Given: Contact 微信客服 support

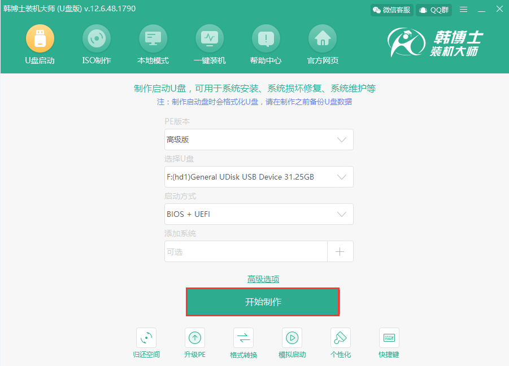Looking at the screenshot, I should pyautogui.click(x=392, y=10).
